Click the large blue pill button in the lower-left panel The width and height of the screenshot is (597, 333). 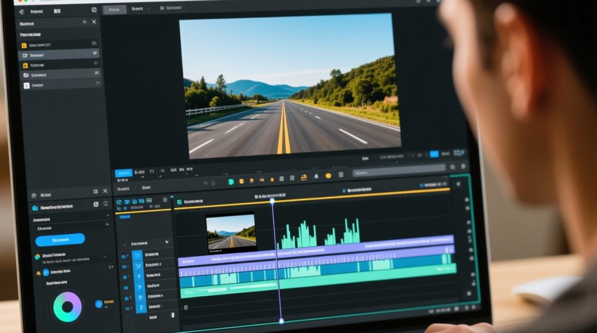[60, 240]
